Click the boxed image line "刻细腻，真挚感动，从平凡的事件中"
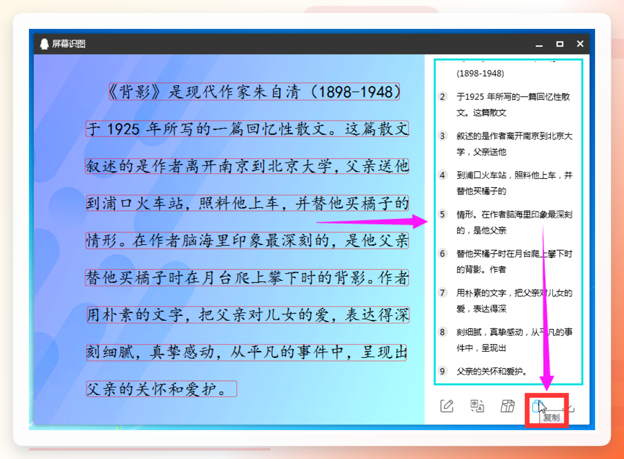Viewport: 624px width, 459px height. (247, 352)
